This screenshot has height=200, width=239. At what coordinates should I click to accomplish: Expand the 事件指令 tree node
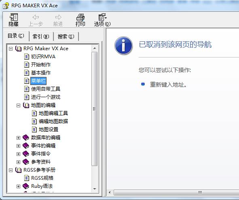pos(18,154)
